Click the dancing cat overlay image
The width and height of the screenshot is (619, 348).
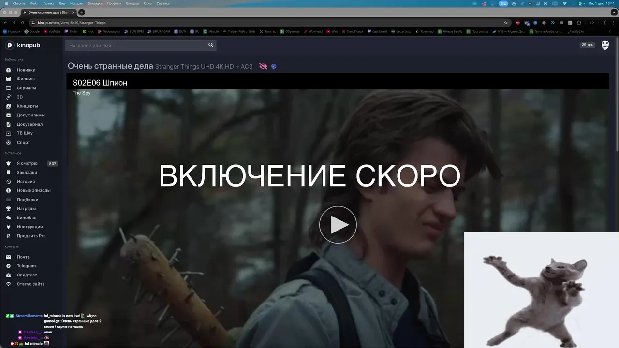(542, 290)
